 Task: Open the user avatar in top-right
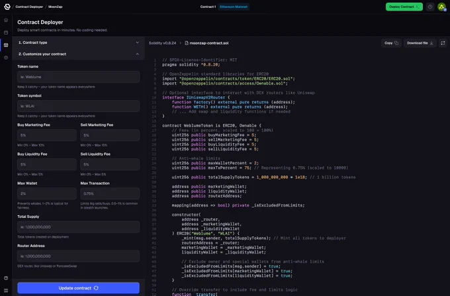pos(441,7)
